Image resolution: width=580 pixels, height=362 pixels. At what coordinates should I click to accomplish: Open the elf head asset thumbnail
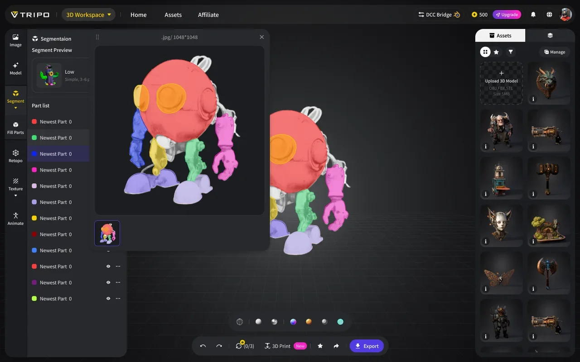point(501,225)
